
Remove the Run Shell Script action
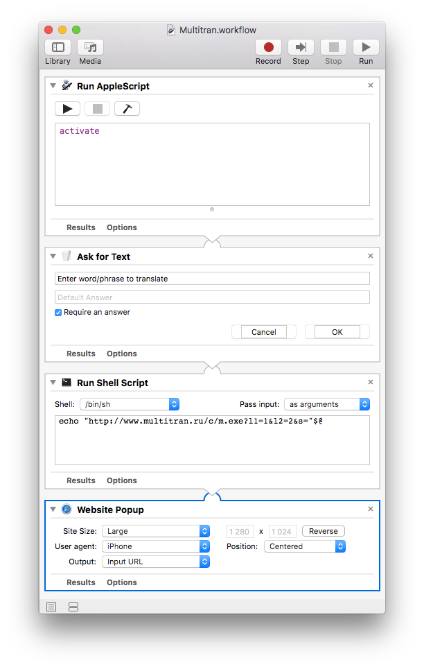pyautogui.click(x=371, y=382)
